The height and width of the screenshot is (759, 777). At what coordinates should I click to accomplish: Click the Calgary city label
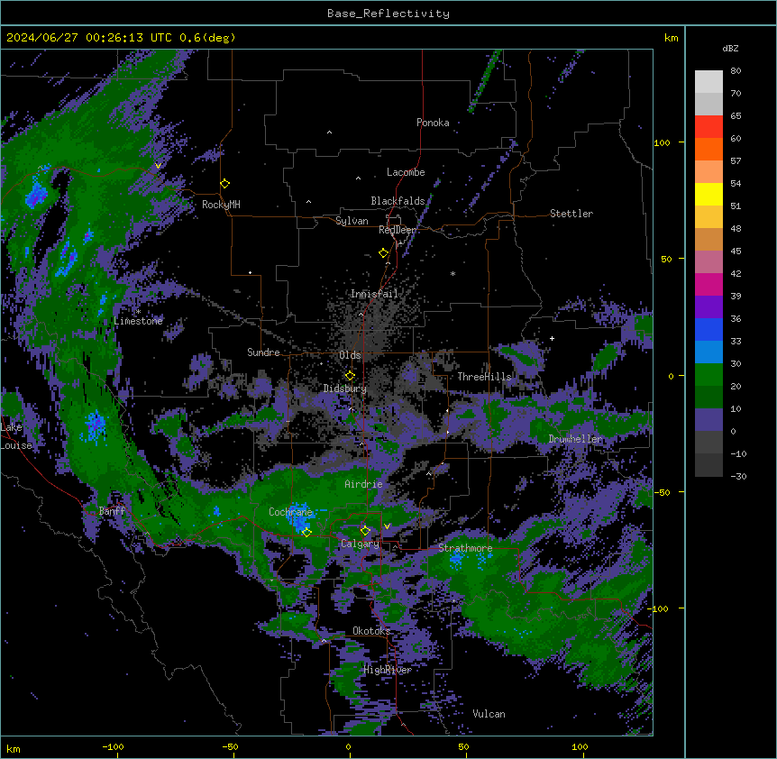[x=361, y=544]
